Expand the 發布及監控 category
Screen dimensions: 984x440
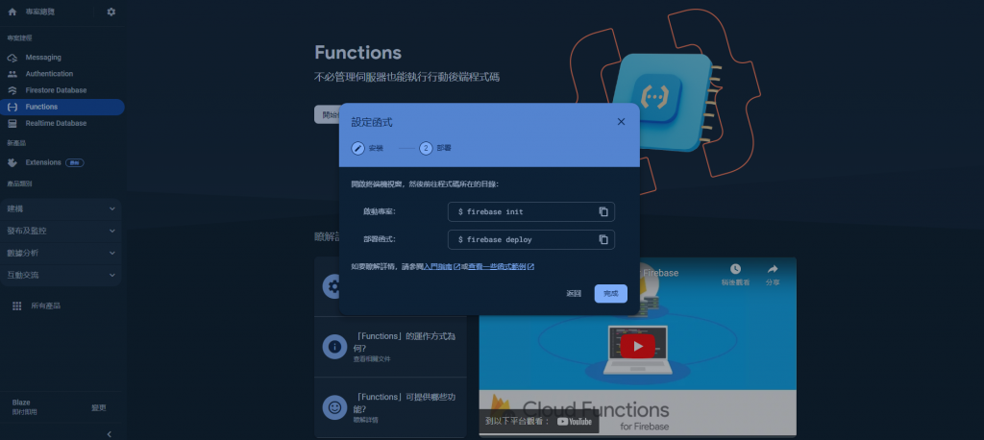[61, 231]
